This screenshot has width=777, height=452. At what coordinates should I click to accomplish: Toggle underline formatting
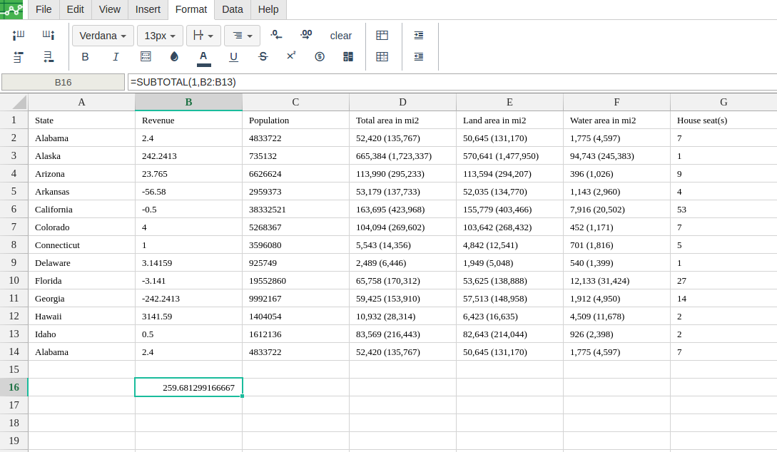233,57
